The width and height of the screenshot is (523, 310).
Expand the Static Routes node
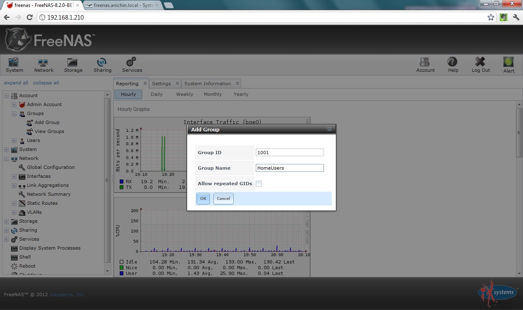[14, 203]
